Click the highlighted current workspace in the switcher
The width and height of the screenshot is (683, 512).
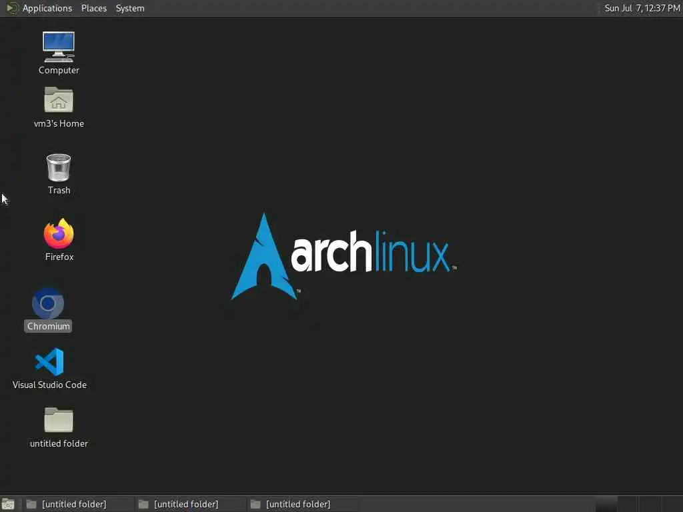[606, 504]
